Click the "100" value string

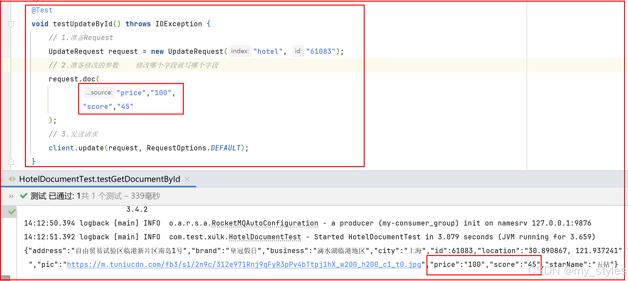click(x=161, y=93)
